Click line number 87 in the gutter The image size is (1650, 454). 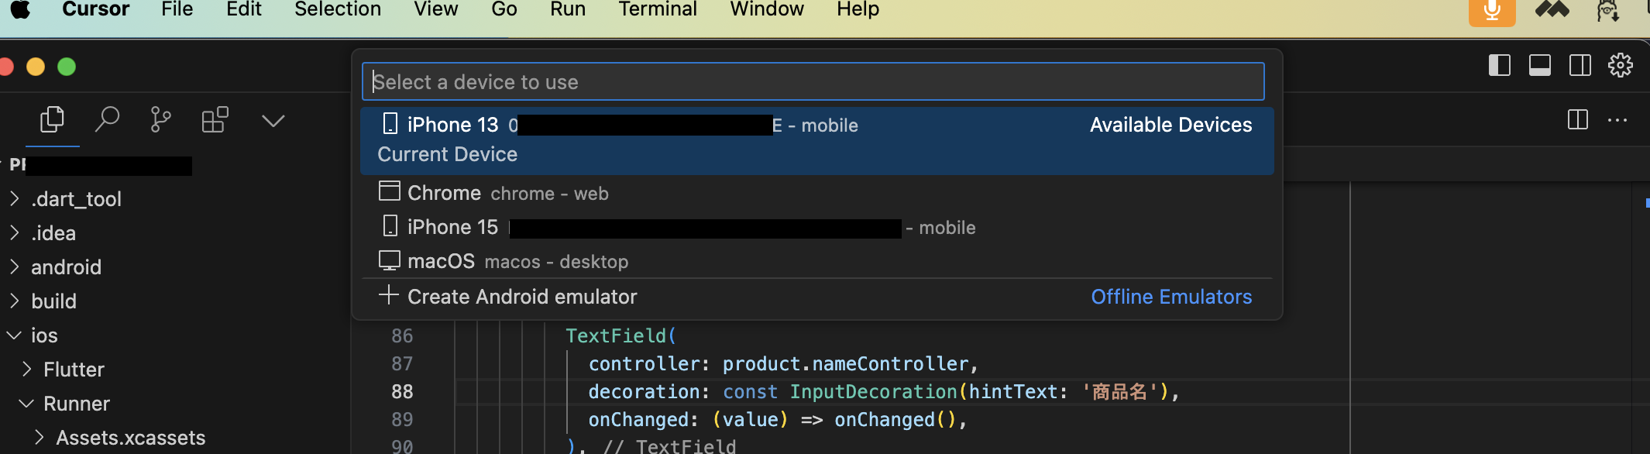(402, 364)
